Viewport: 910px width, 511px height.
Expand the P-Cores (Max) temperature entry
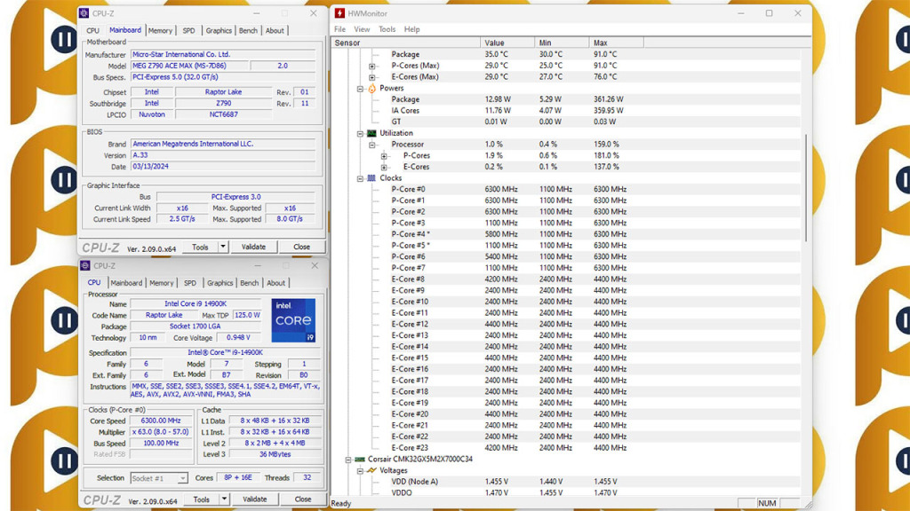click(371, 65)
